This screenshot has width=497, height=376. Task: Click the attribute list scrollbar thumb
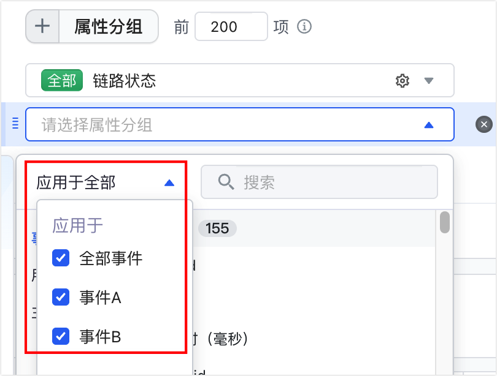(445, 222)
